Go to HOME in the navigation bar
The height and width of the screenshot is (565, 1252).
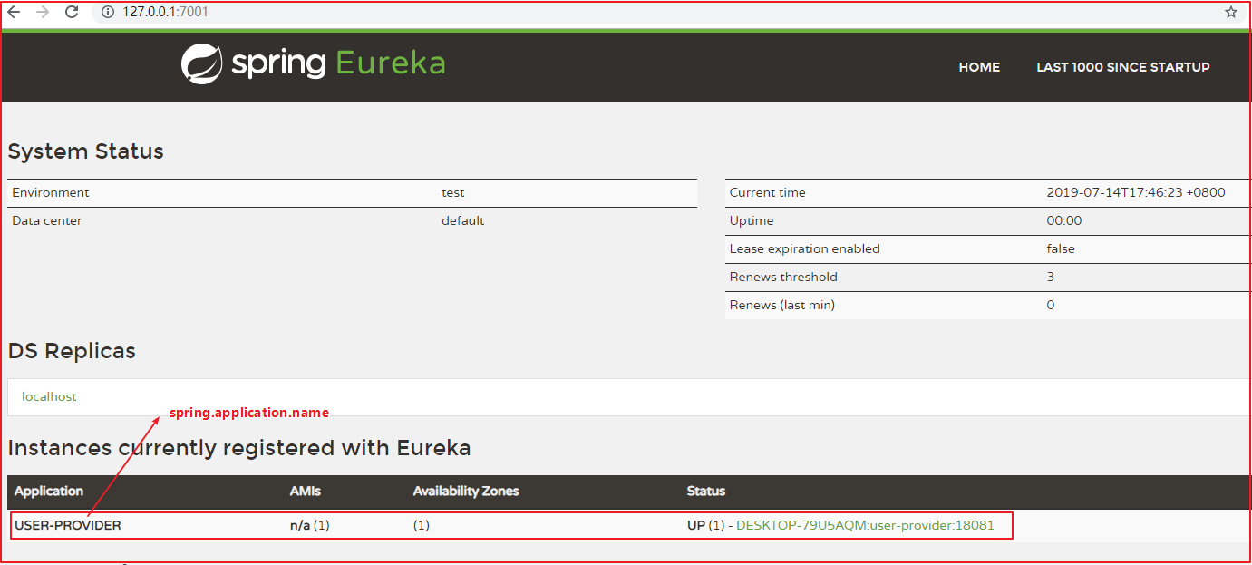(979, 67)
